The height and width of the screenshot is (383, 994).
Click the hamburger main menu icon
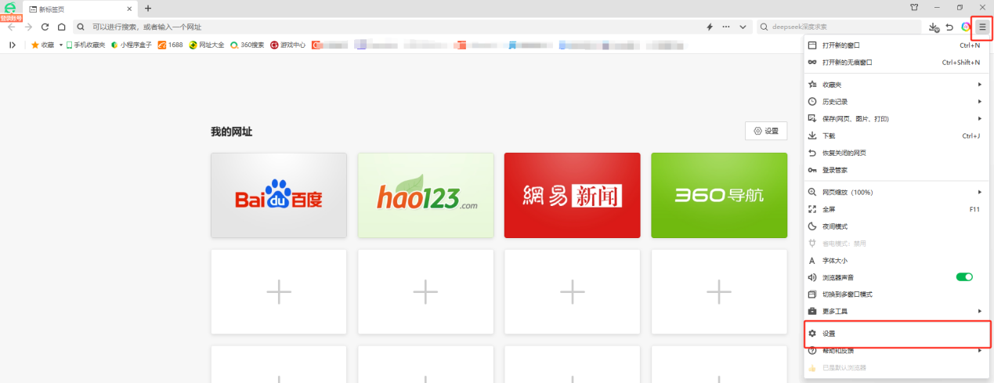tap(982, 27)
